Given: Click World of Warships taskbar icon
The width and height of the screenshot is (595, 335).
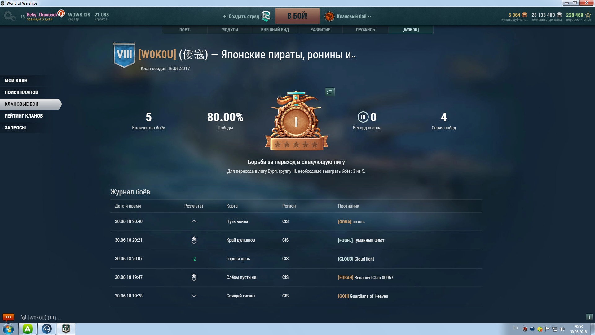Looking at the screenshot, I should coord(66,329).
